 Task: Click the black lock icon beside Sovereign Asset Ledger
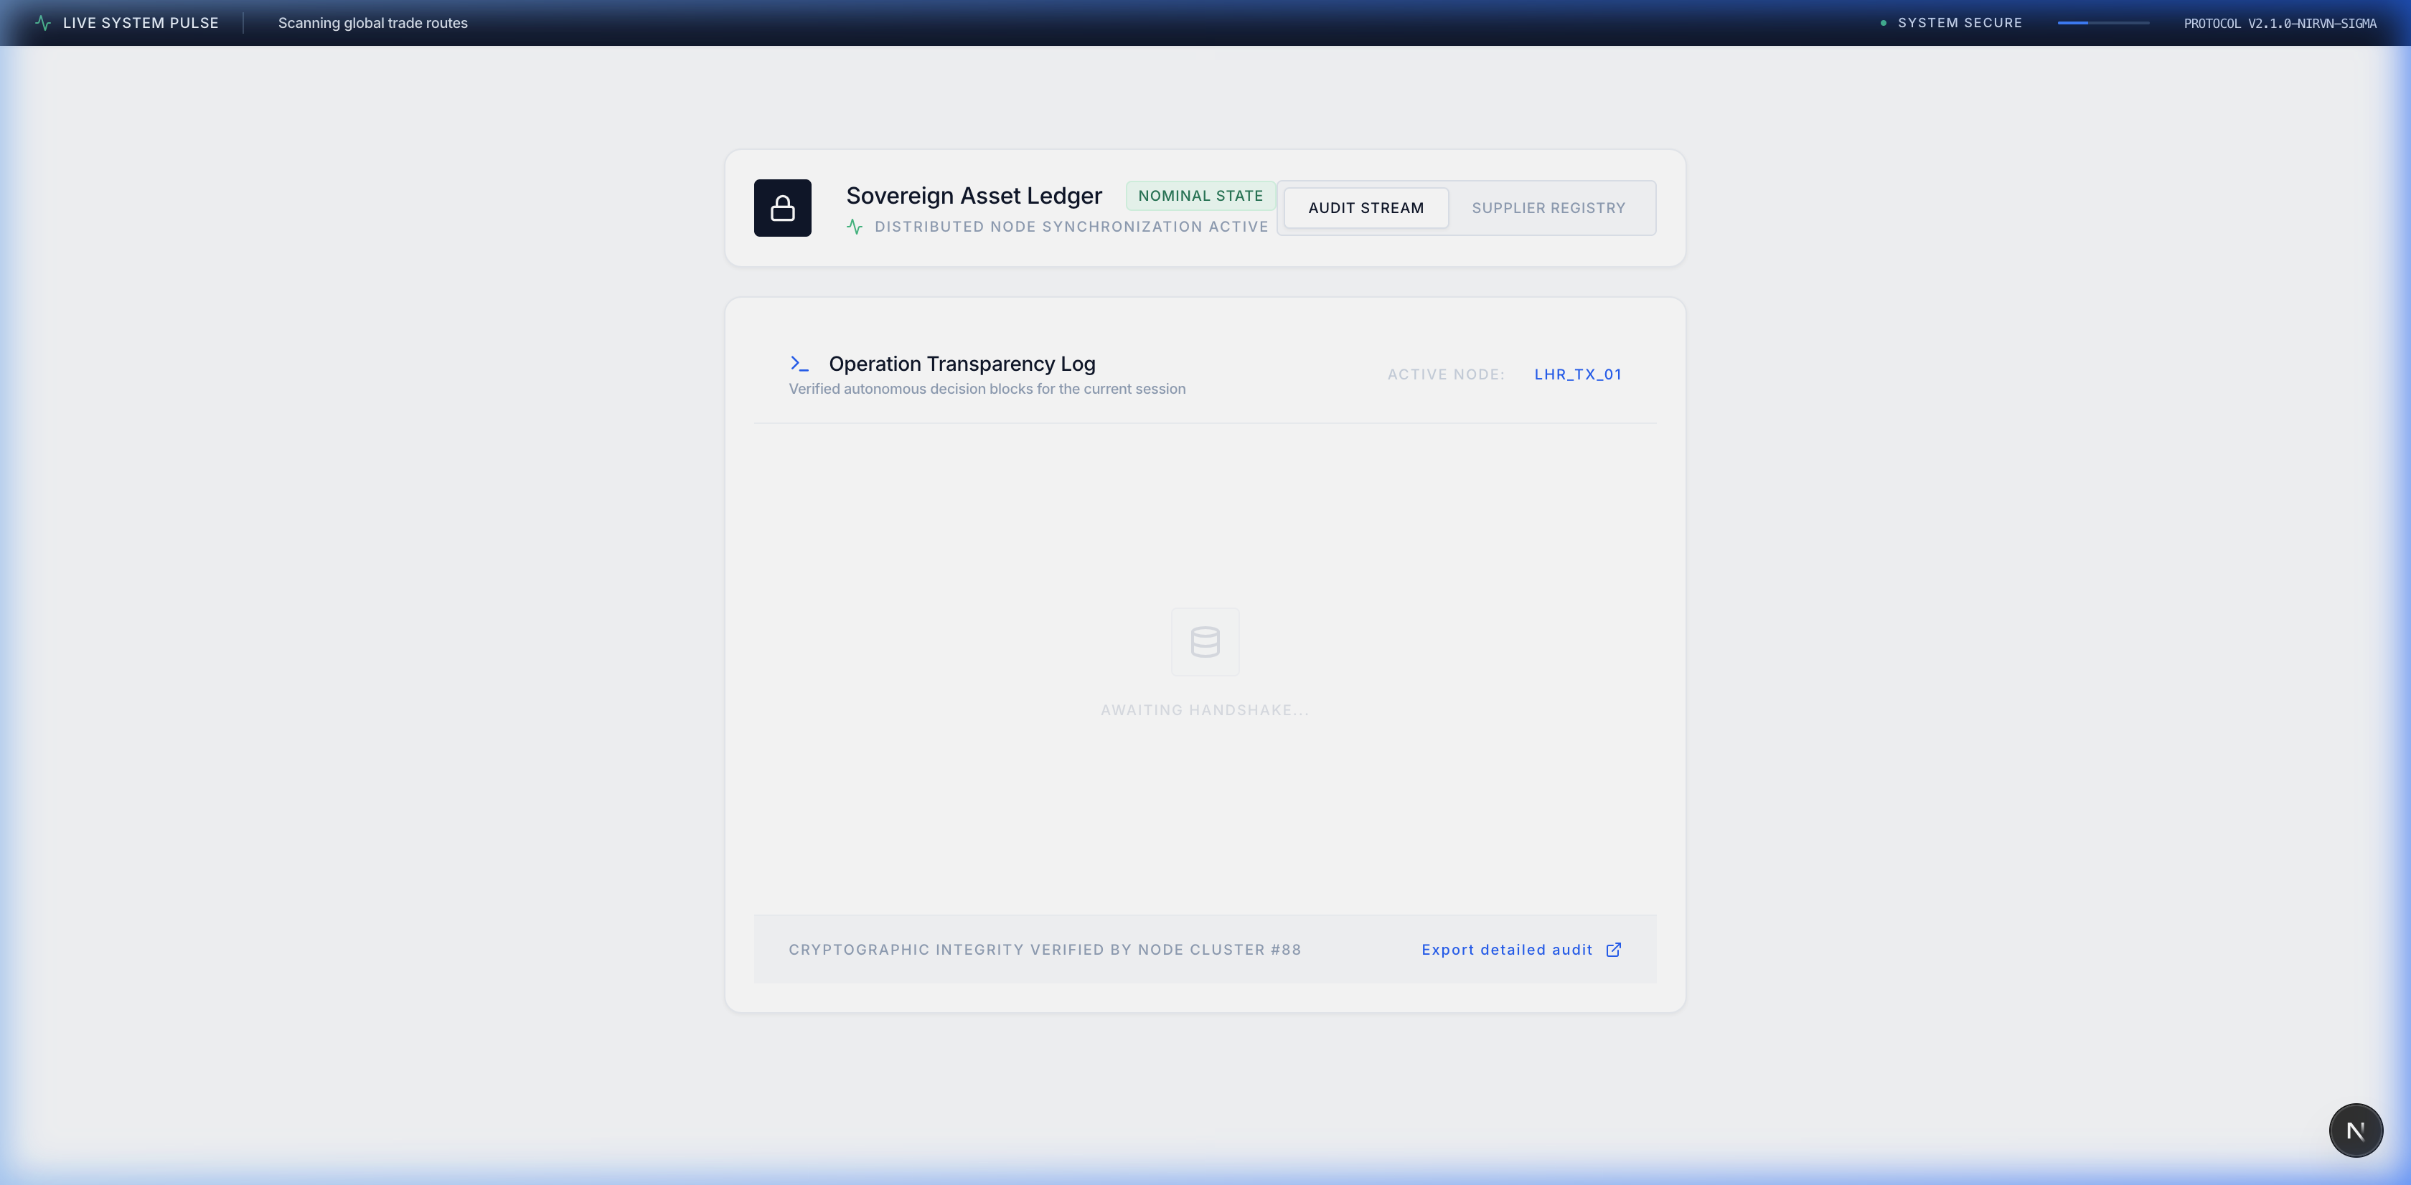click(782, 207)
